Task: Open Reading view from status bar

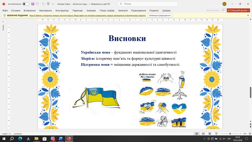Action: [209, 134]
